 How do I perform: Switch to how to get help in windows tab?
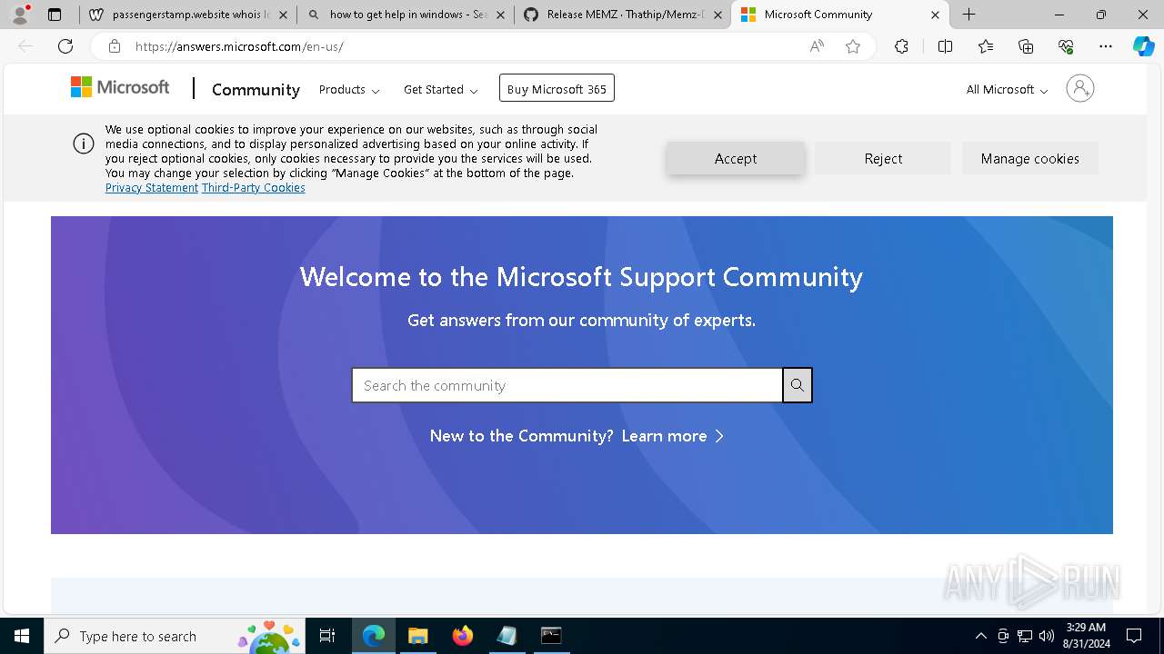(406, 15)
